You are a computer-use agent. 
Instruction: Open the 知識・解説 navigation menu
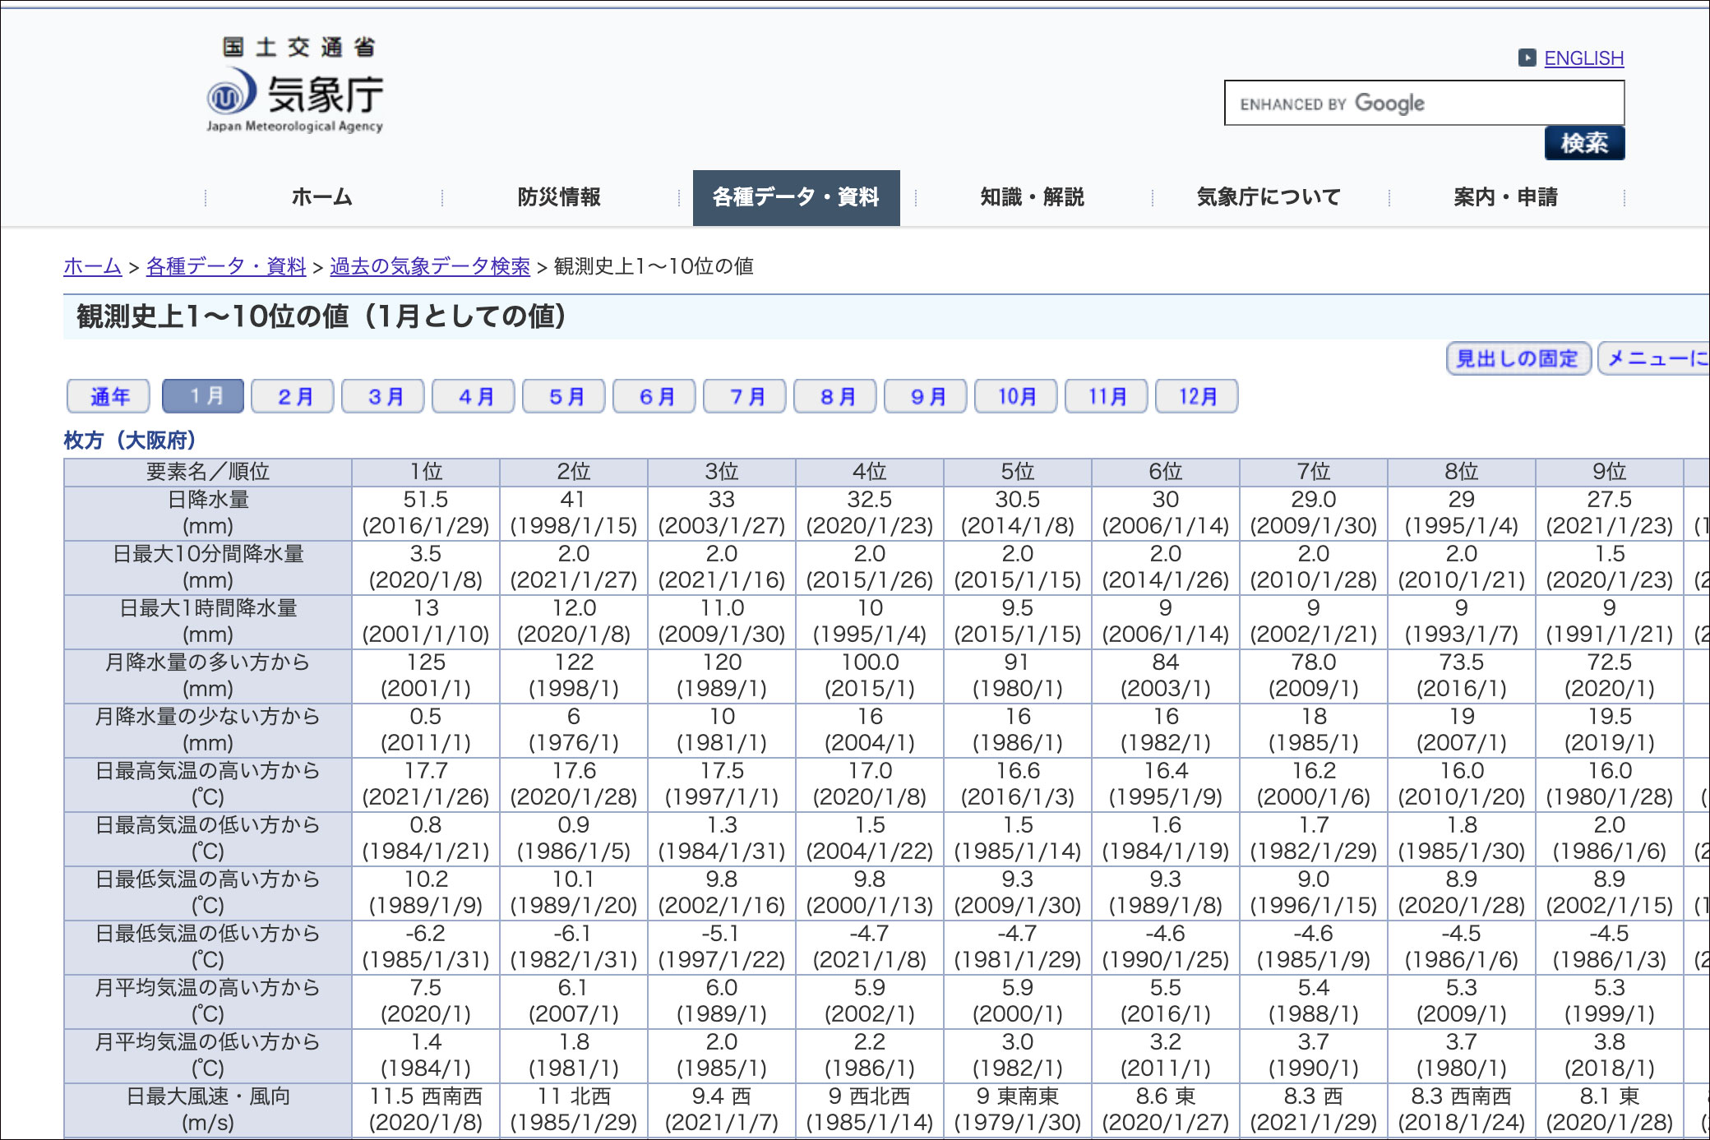coord(1033,197)
